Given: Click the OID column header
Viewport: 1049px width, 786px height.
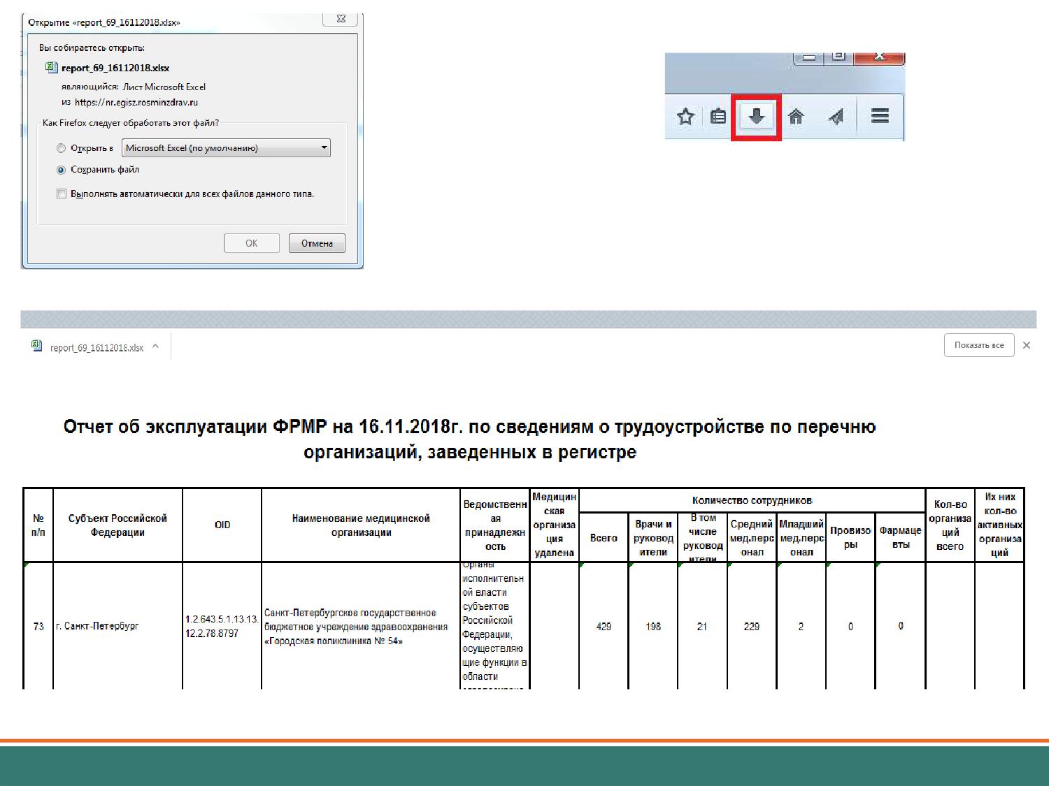Looking at the screenshot, I should [222, 525].
